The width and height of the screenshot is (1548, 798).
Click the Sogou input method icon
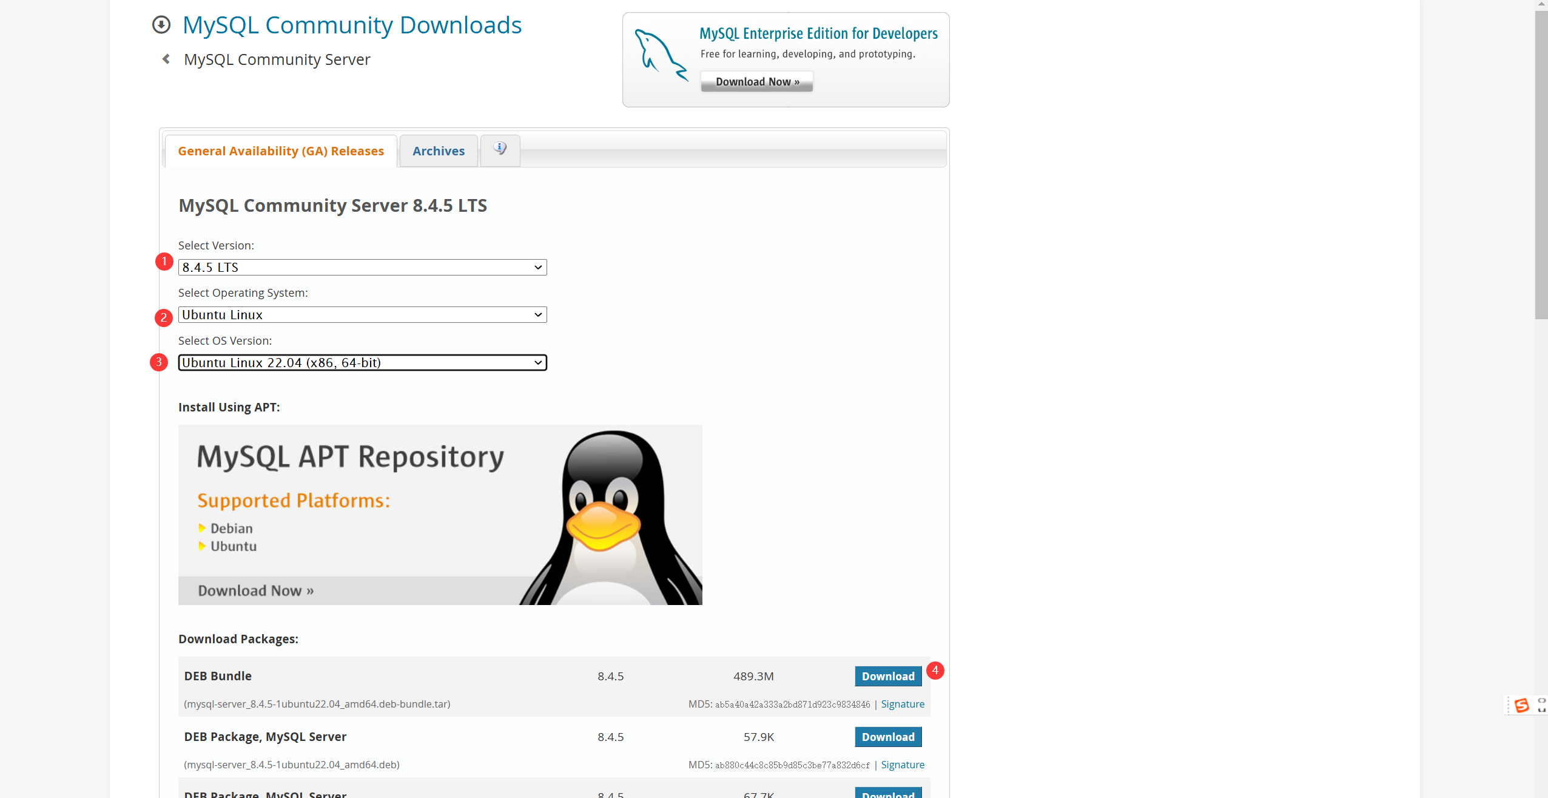pos(1521,705)
